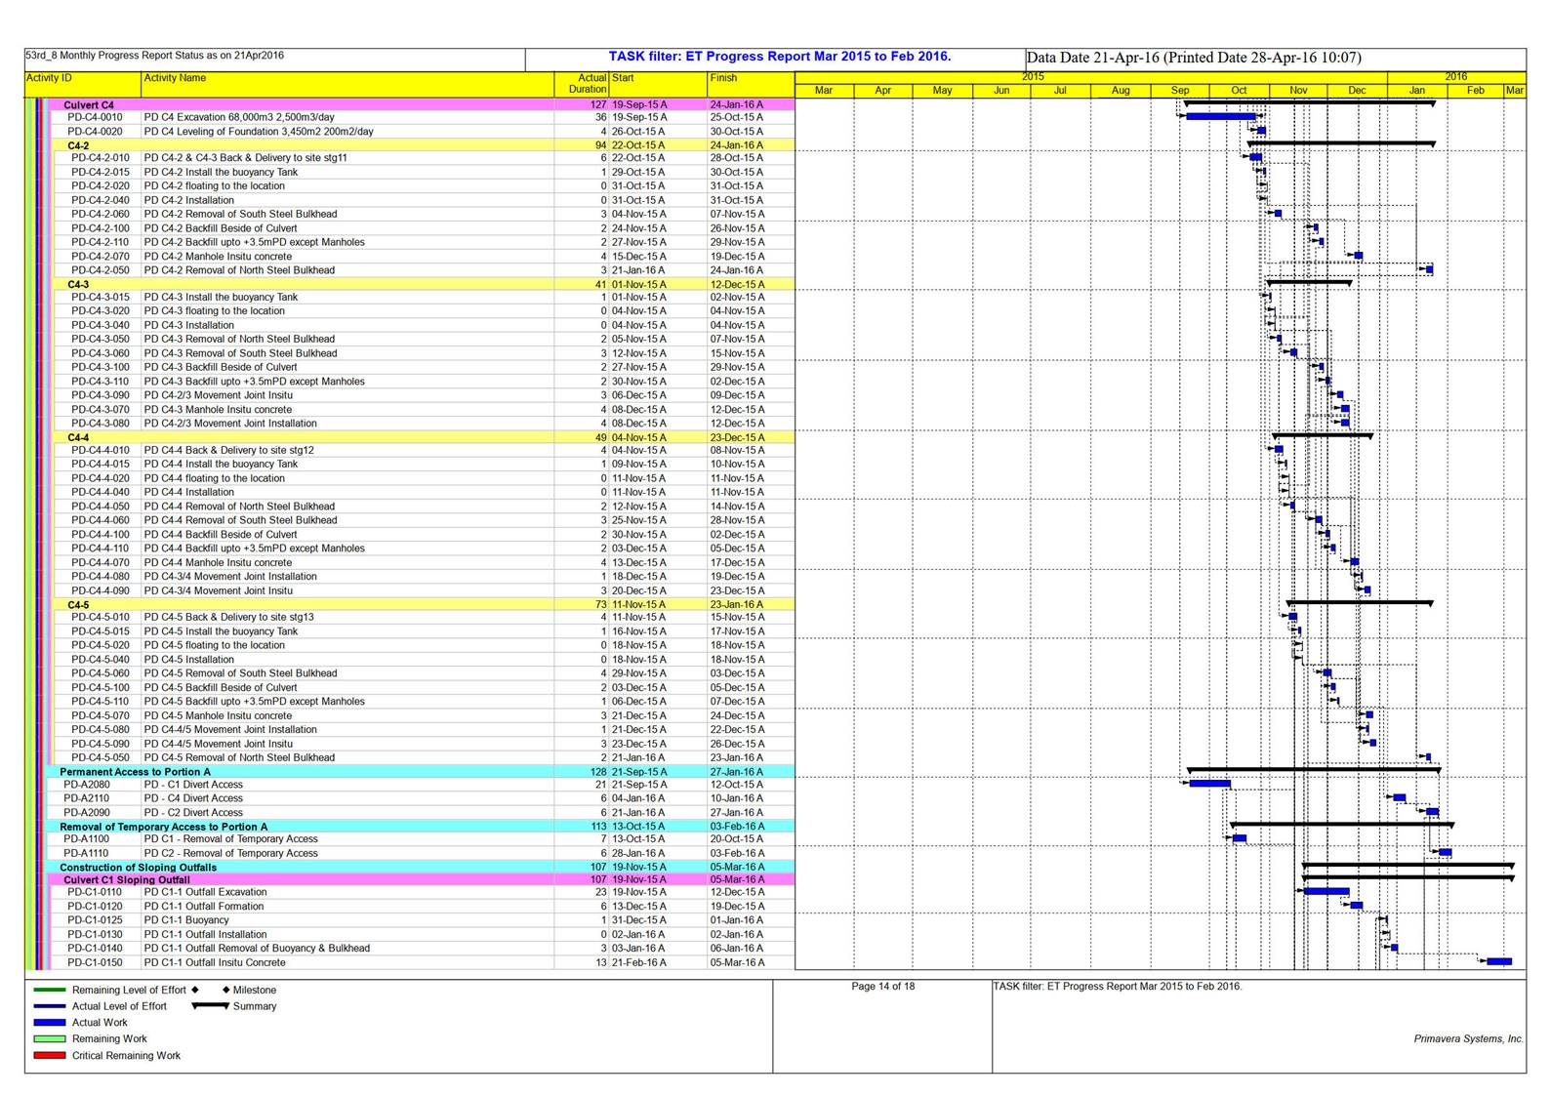Select Removal of Temporary Access to Portion A group
1550x1096 pixels.
(x=418, y=827)
